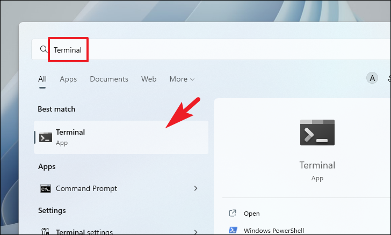391x235 pixels.
Task: Click the Apps section heading
Action: pos(47,166)
